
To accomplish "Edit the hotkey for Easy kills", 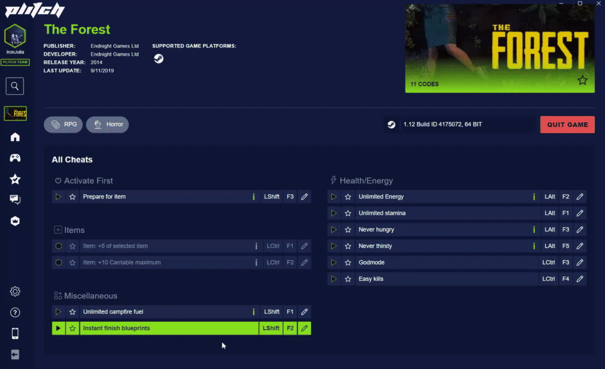I will [580, 279].
